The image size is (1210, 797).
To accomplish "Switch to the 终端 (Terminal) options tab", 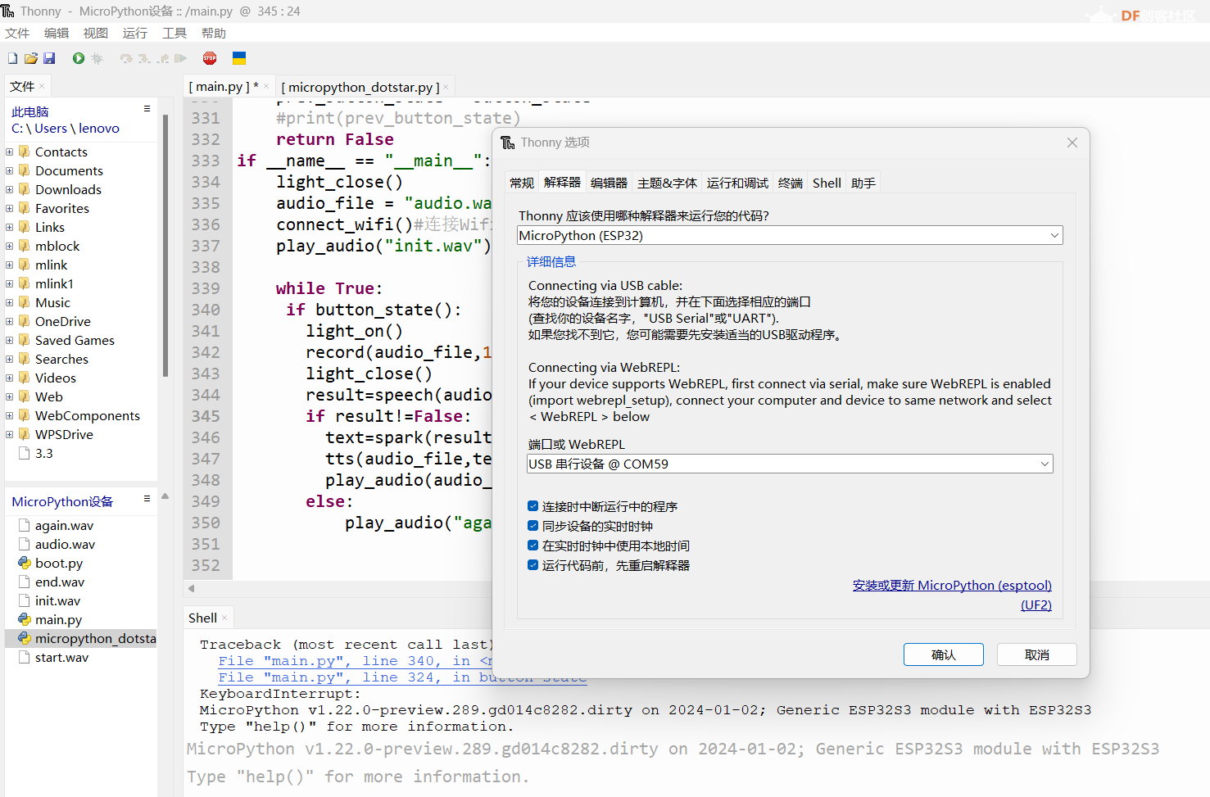I will pyautogui.click(x=791, y=183).
